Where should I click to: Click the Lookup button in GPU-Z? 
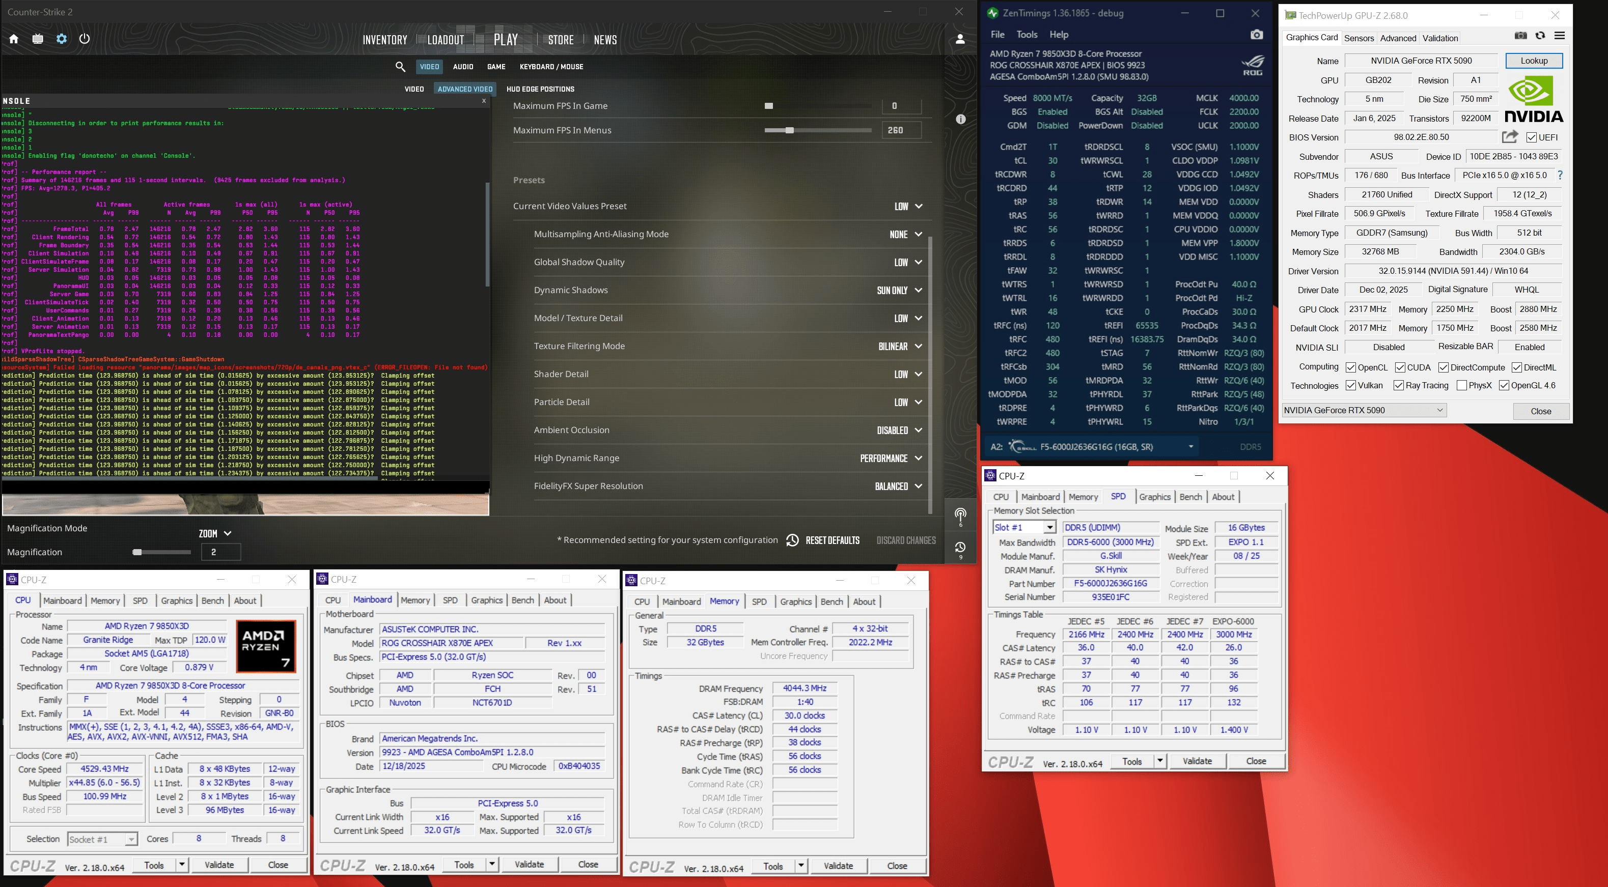point(1533,61)
